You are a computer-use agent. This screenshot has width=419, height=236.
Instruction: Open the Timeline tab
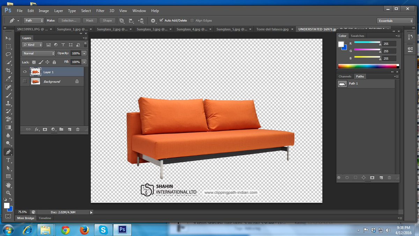(x=45, y=218)
